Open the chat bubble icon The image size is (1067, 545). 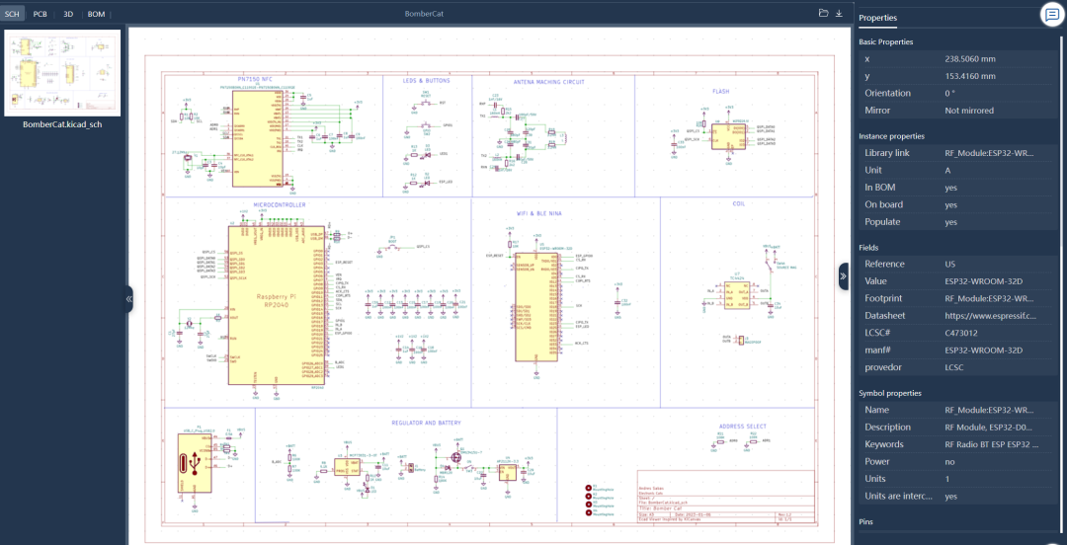(1052, 15)
